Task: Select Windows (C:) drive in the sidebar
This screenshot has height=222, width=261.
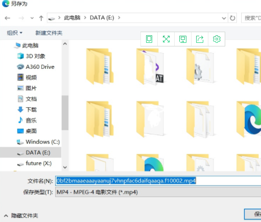Action: click(x=38, y=142)
